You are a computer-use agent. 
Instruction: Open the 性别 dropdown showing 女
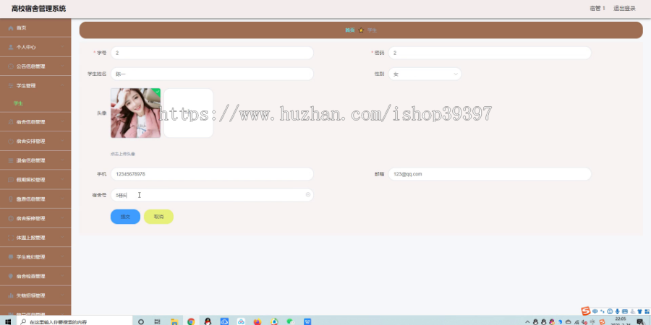click(425, 74)
